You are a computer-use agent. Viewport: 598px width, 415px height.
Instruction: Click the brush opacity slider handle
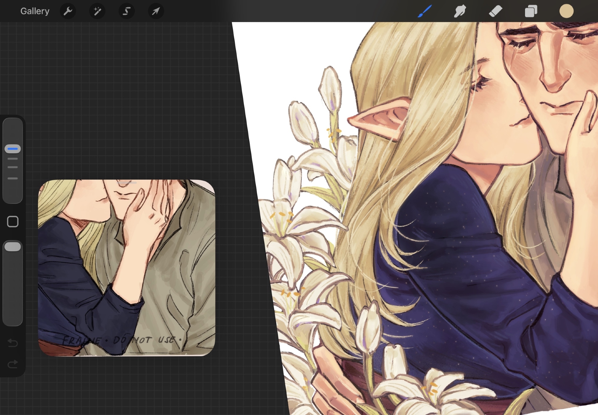point(13,247)
